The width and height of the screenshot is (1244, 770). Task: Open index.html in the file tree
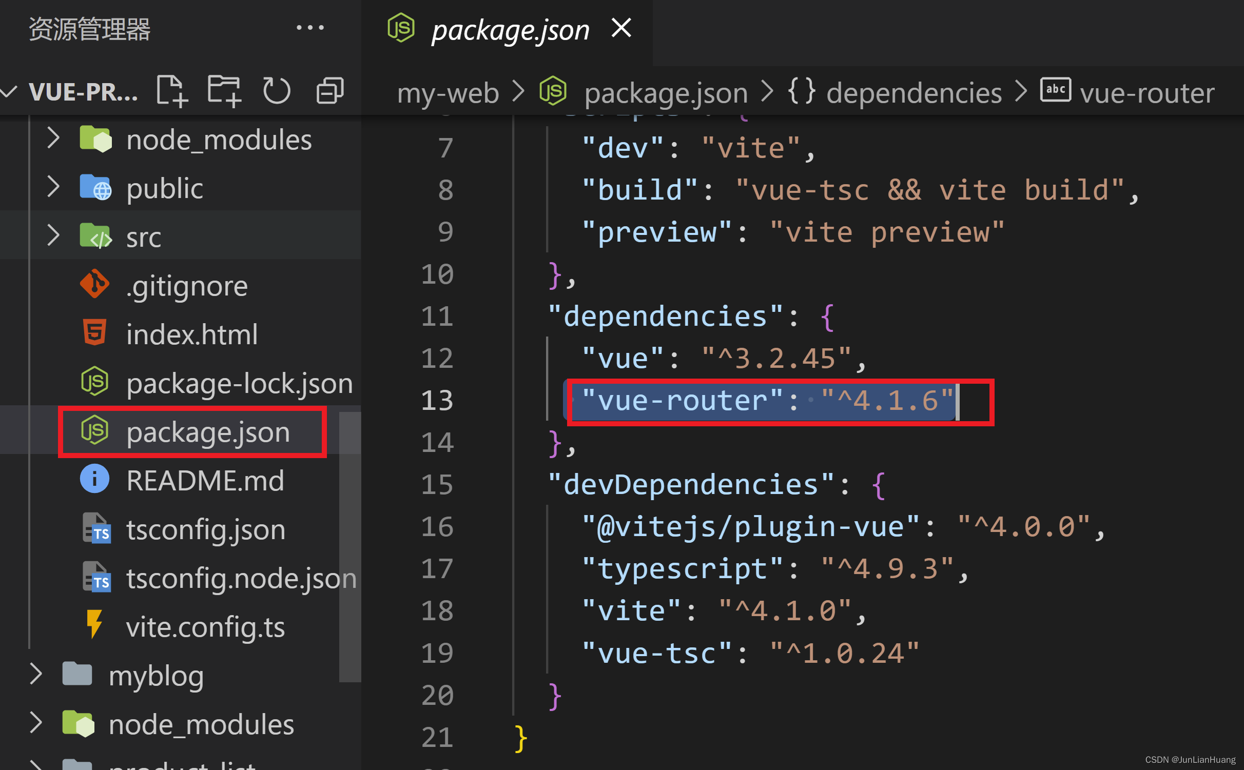point(192,334)
